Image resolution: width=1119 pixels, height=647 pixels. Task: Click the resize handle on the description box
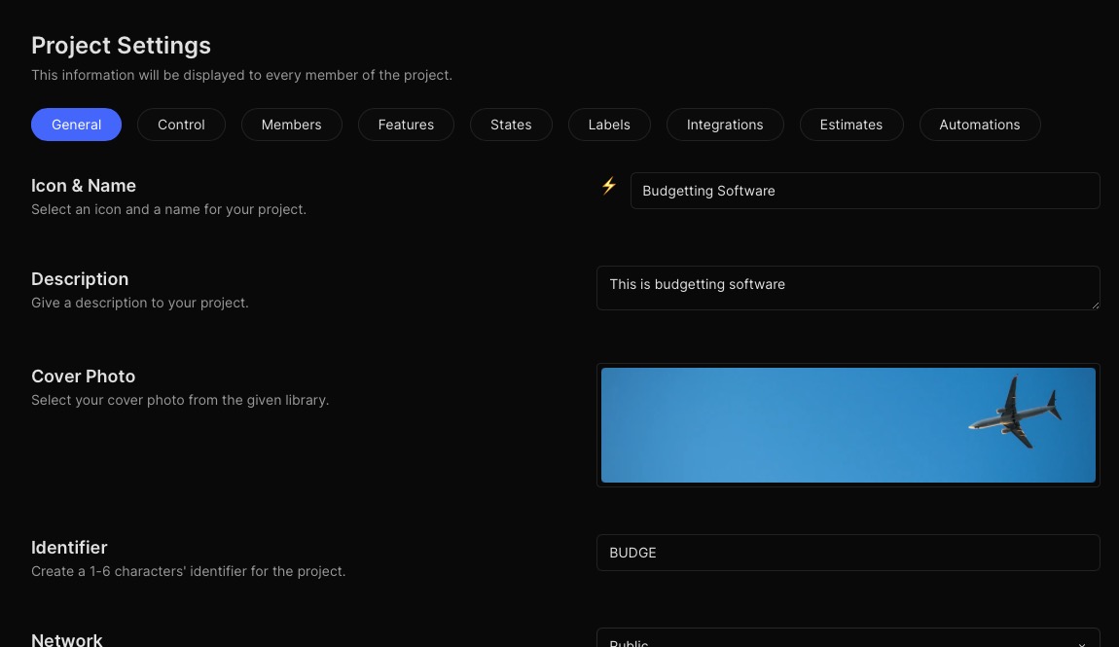[x=1095, y=305]
